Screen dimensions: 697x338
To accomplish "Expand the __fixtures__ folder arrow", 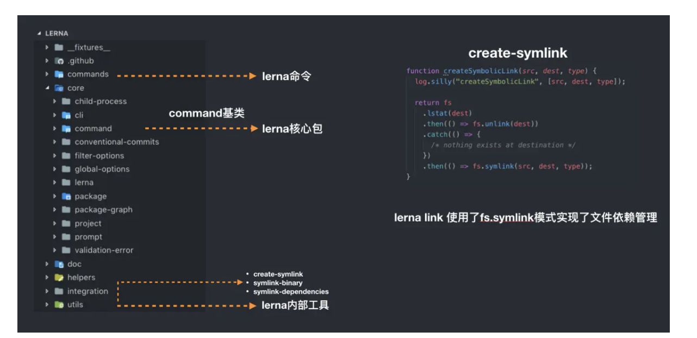I will click(x=47, y=47).
